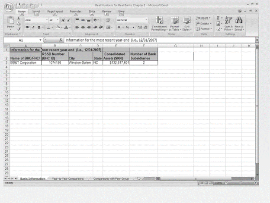
Task: Toggle Bold formatting
Action: 27,27
